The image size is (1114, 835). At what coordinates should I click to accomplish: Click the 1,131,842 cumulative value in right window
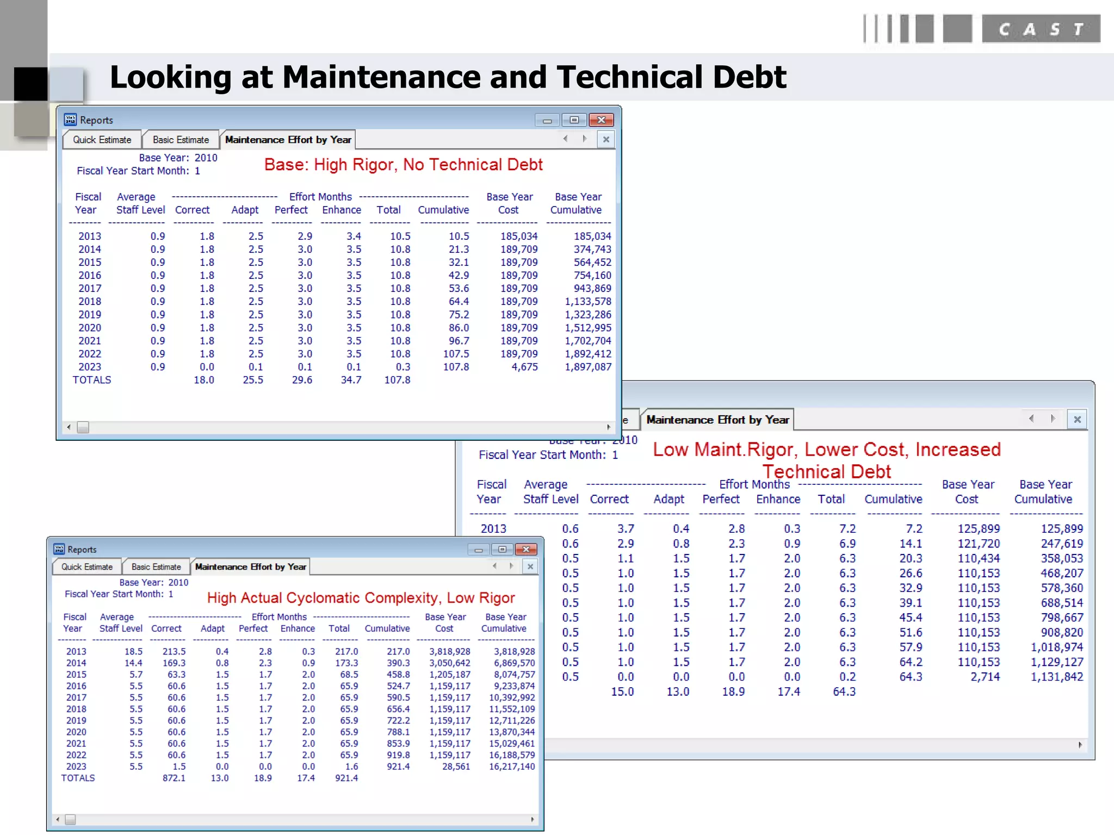click(1057, 677)
